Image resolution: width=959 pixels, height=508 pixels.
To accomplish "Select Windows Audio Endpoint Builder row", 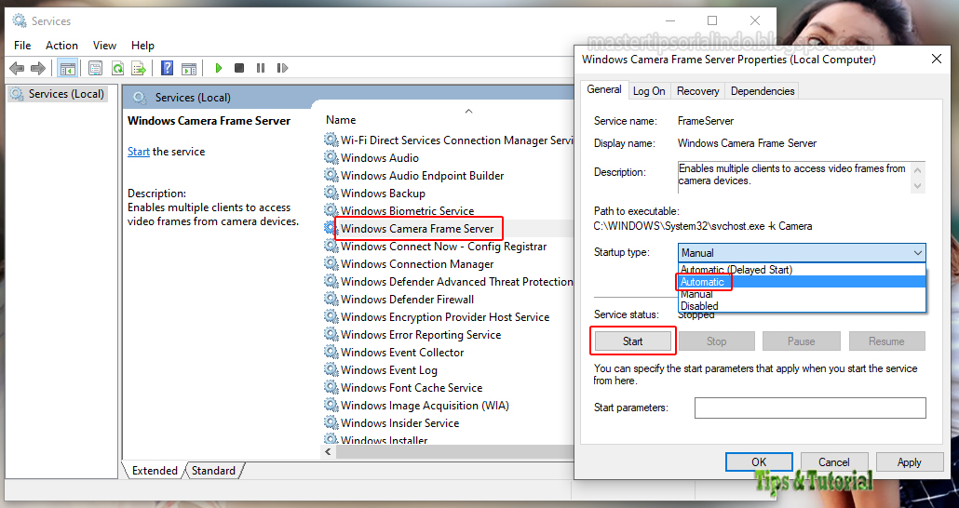I will pyautogui.click(x=422, y=176).
